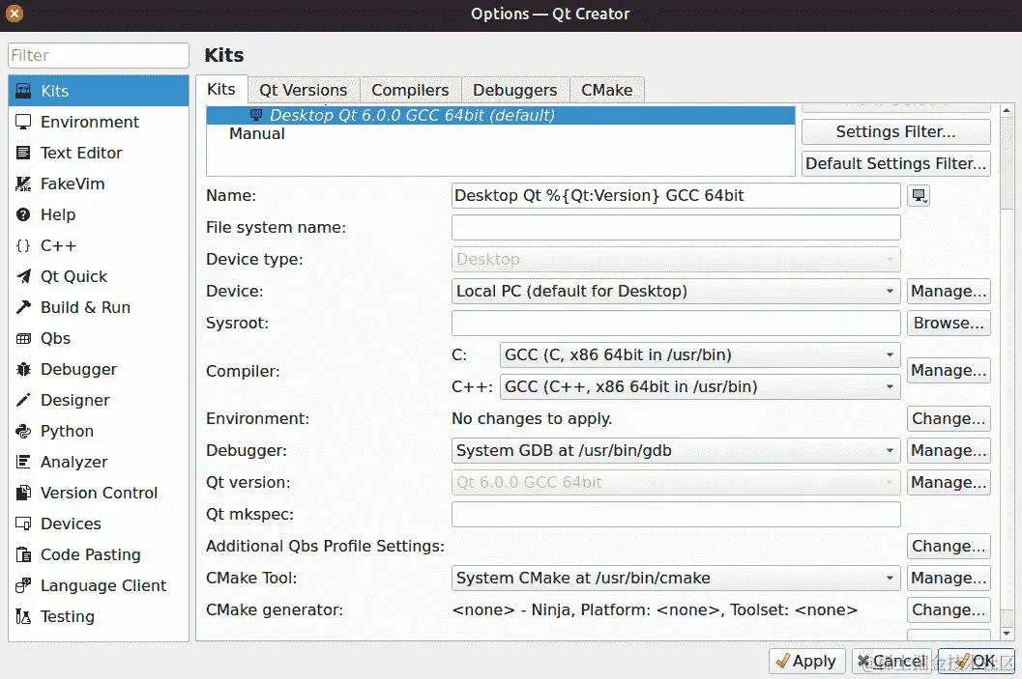
Task: Open the CMake Tool dropdown
Action: [676, 579]
